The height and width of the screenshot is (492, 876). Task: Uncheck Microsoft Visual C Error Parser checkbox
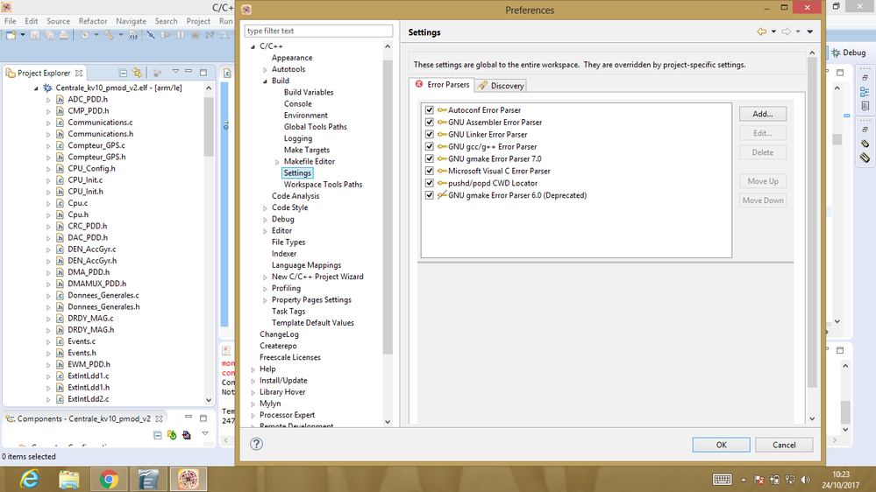[429, 171]
